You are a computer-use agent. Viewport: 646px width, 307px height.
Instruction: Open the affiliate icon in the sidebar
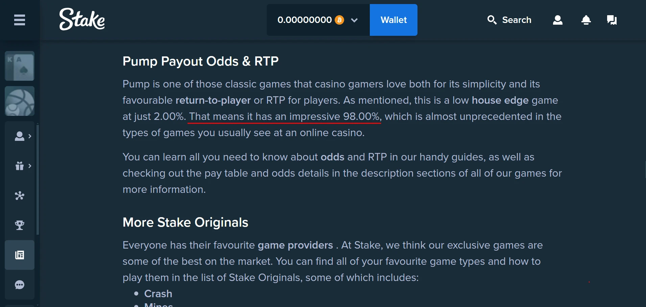[x=20, y=196]
